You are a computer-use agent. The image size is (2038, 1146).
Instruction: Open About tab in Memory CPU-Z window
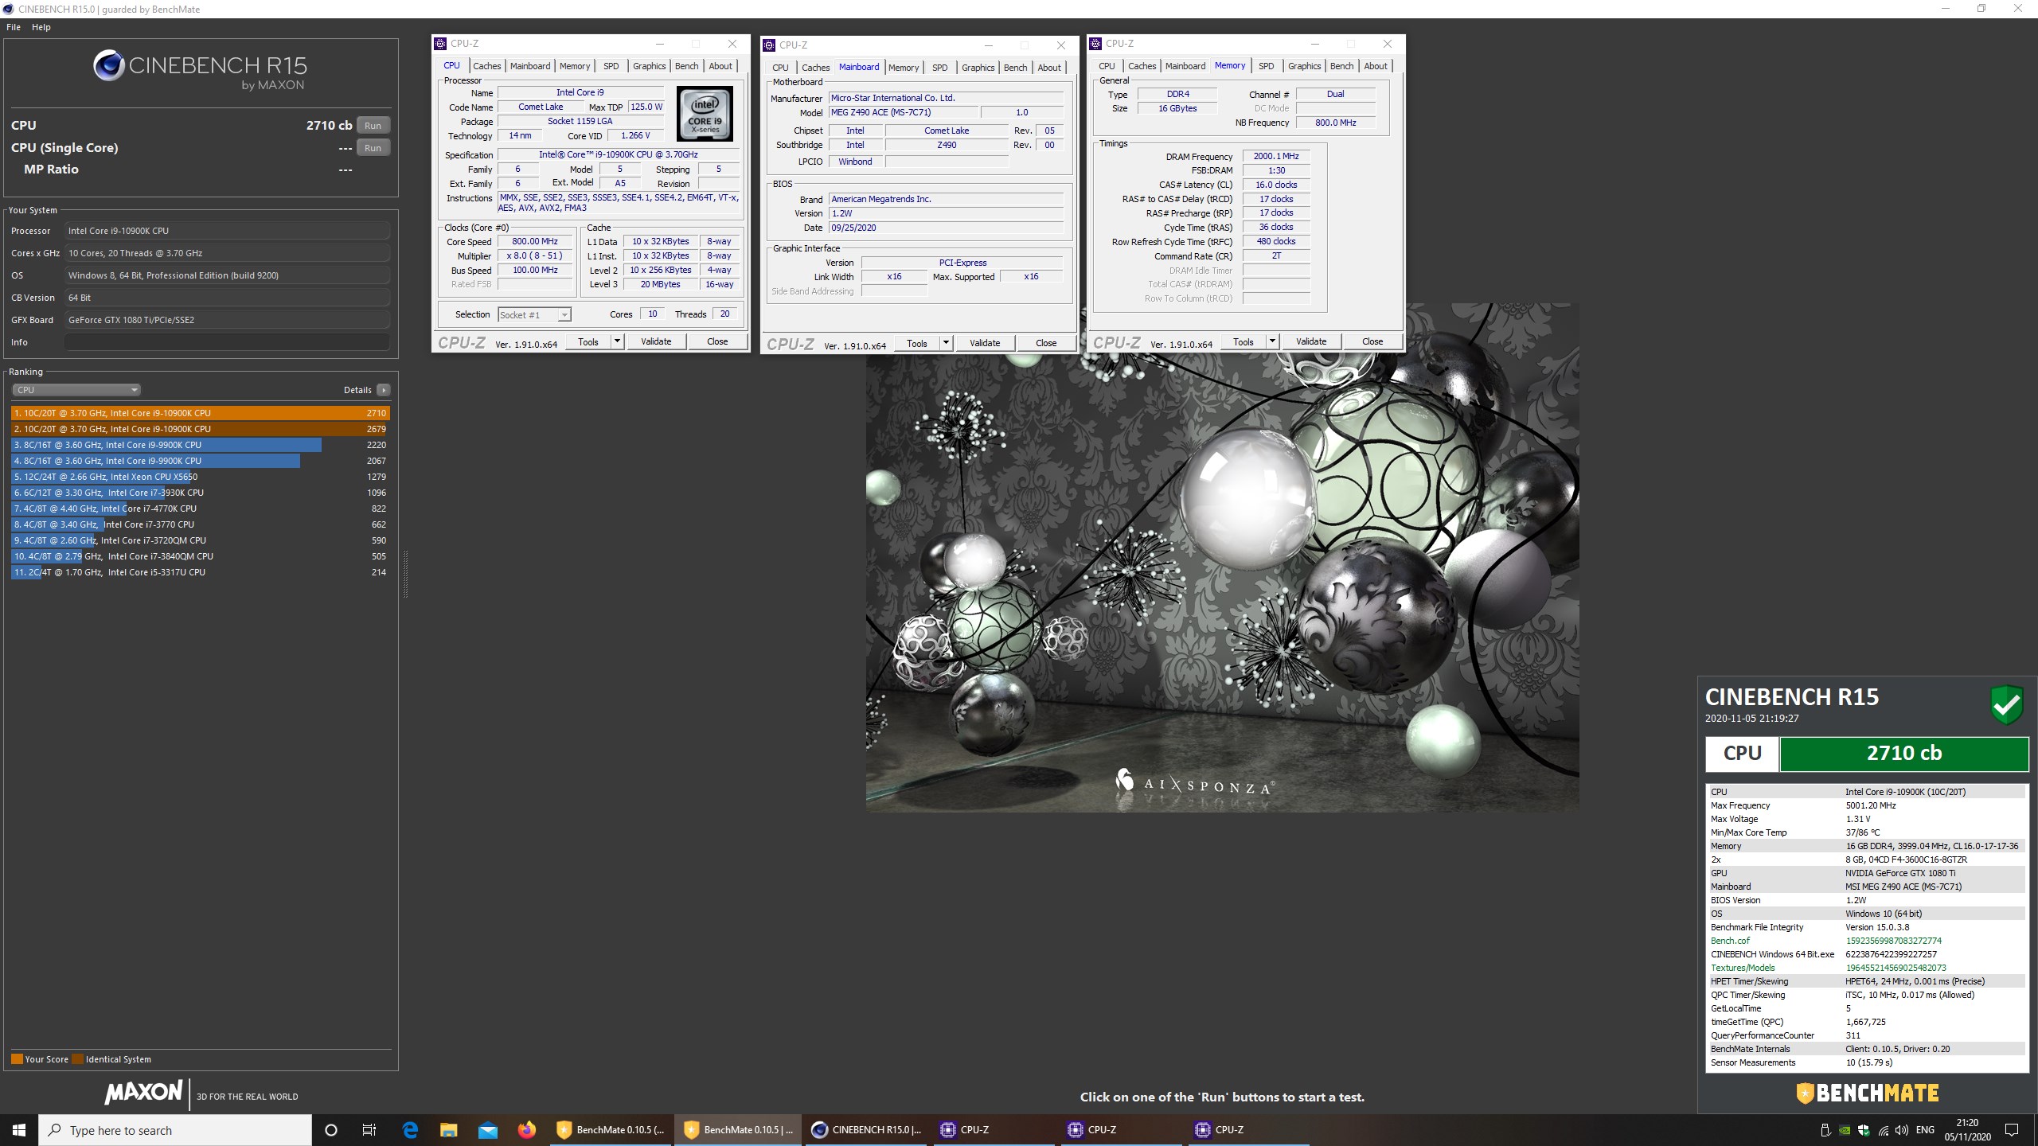click(1376, 66)
